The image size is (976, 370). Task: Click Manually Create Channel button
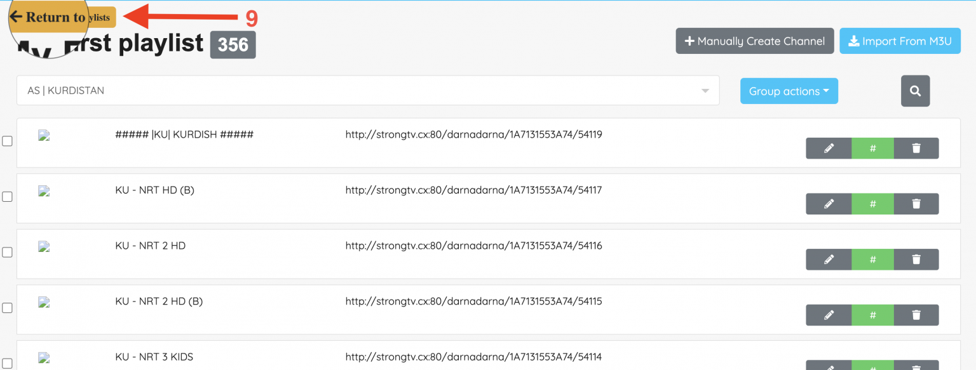tap(754, 41)
